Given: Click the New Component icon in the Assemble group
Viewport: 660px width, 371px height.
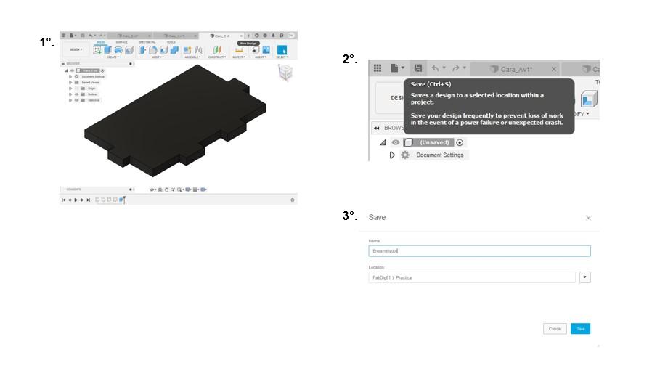Looking at the screenshot, I should [x=187, y=51].
